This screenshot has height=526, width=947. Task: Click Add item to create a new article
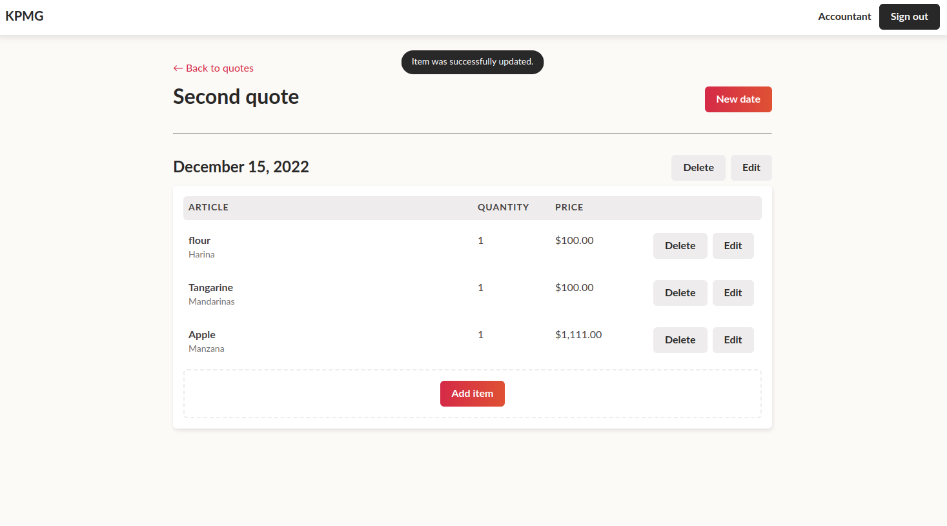pyautogui.click(x=472, y=393)
